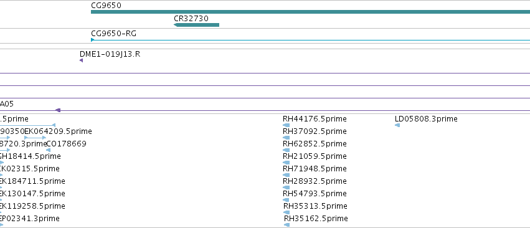Click the EK064209.5prime feature label

58,131
